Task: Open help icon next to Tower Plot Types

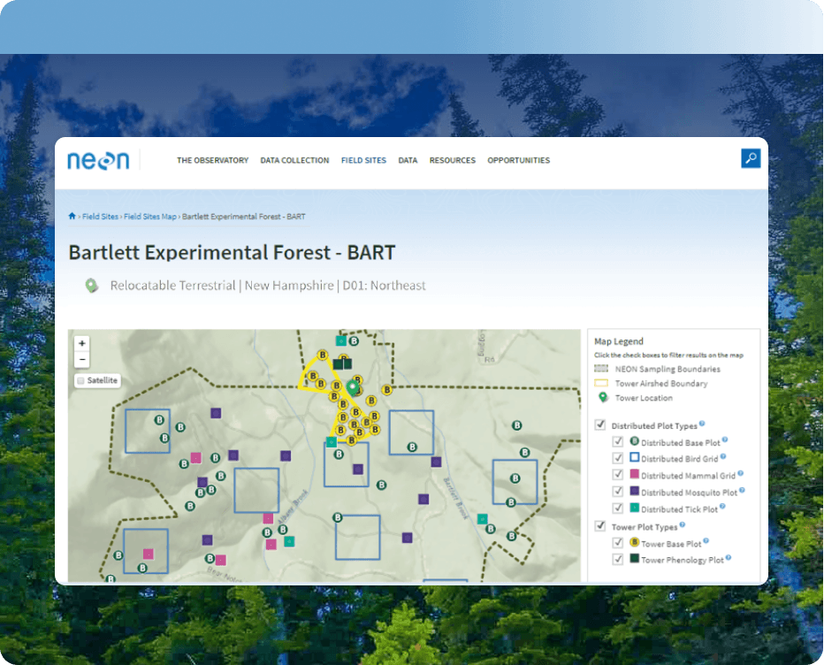Action: click(683, 524)
